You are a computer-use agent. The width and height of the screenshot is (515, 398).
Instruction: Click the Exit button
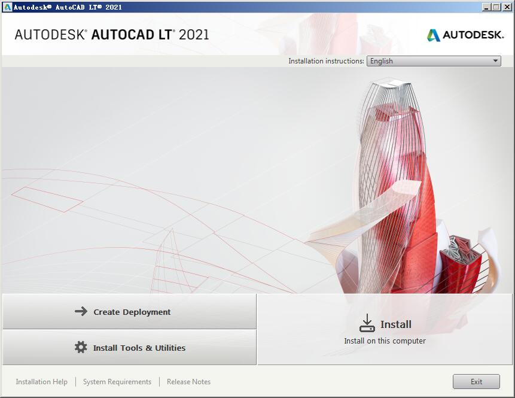point(476,382)
